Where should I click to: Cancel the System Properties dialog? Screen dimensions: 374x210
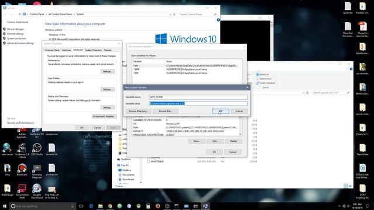click(x=98, y=128)
